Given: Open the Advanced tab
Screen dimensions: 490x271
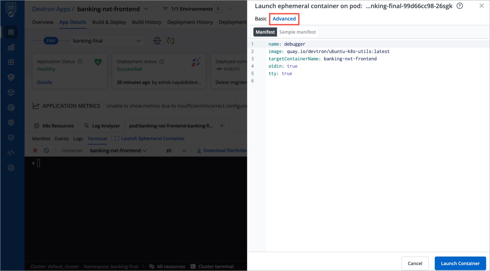Looking at the screenshot, I should coord(284,19).
